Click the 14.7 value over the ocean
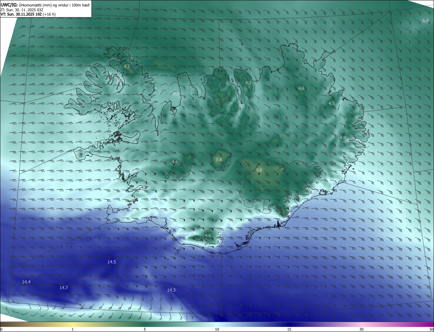Screen dimensions: 434x332 pos(64,288)
